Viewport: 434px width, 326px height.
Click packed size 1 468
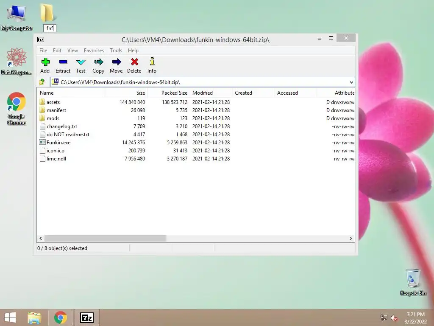click(181, 134)
